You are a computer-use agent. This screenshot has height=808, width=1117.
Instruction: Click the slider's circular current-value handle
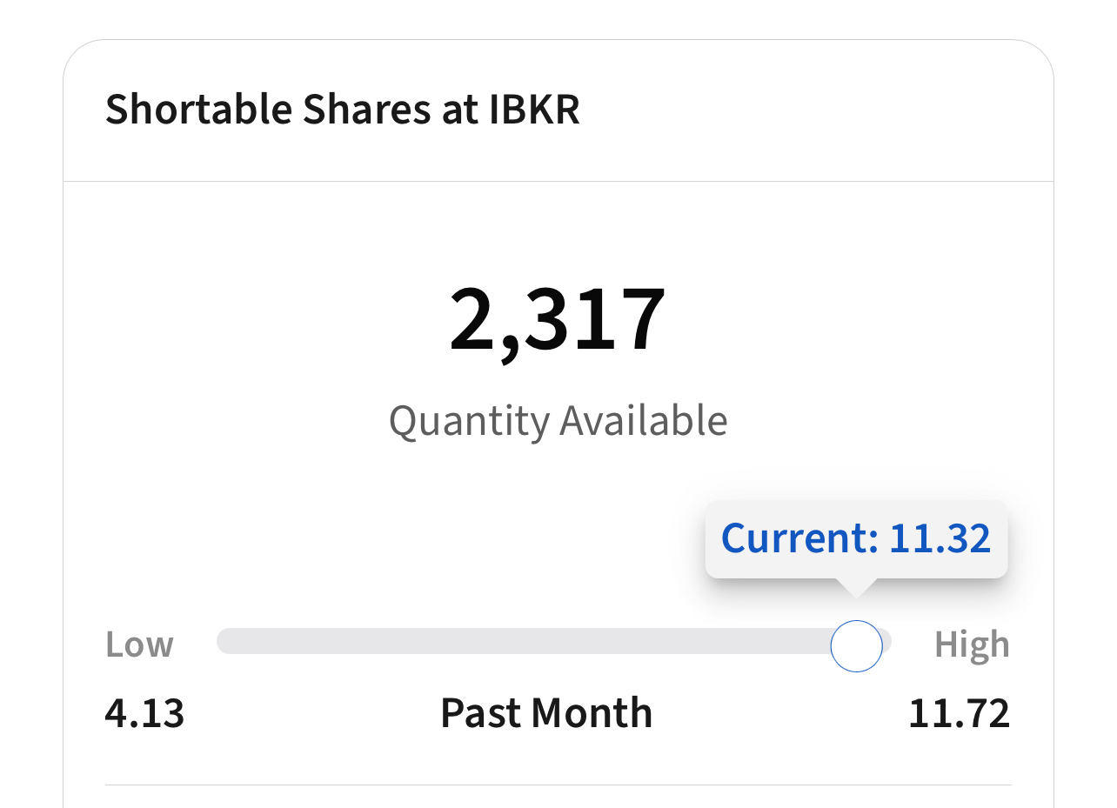857,646
